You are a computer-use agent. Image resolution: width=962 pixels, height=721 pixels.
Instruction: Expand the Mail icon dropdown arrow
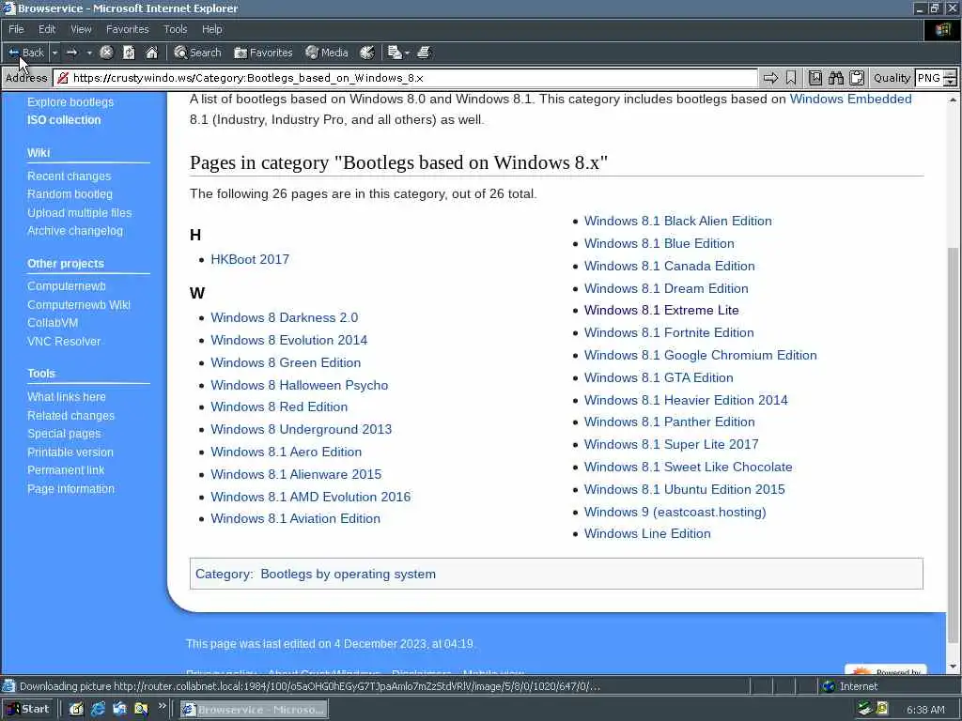coord(407,53)
